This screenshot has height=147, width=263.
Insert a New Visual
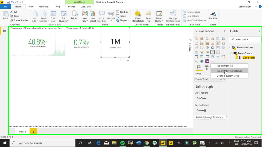(93, 16)
